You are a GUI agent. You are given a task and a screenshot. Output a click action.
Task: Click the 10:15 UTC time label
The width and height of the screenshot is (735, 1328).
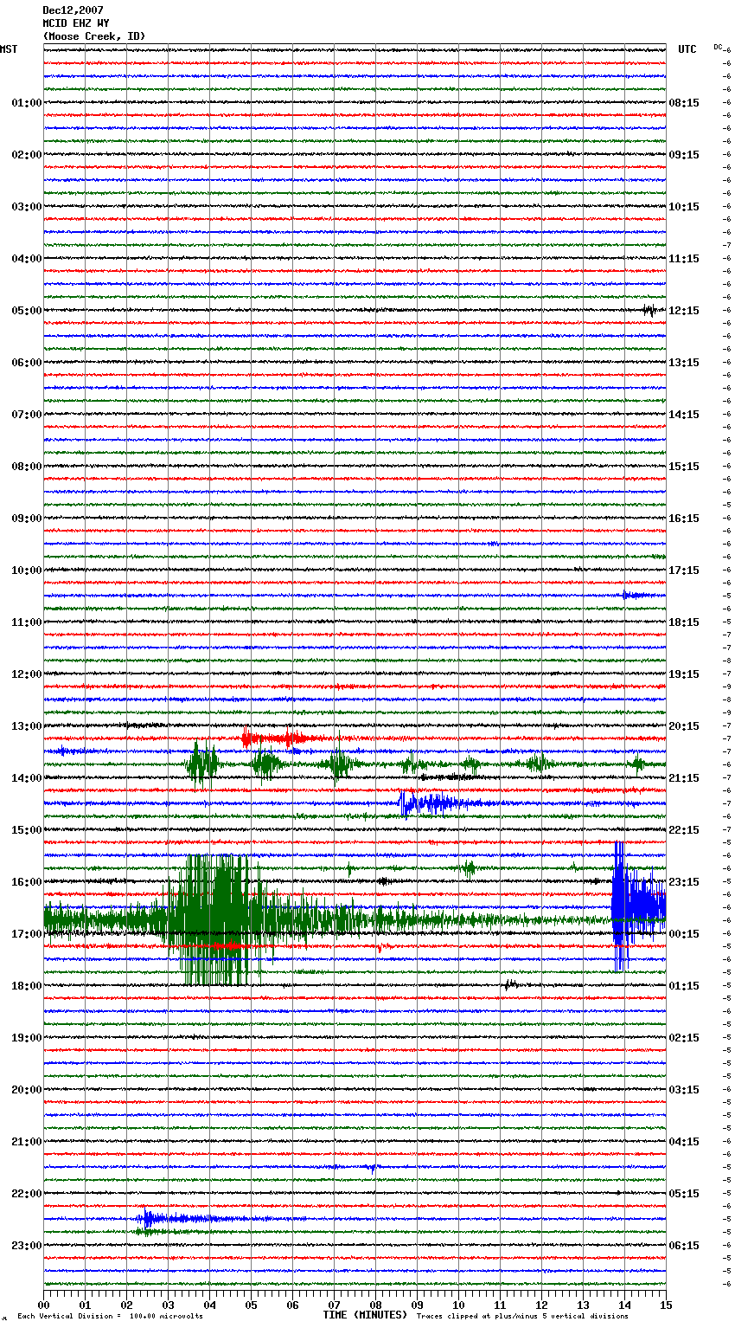pos(684,207)
